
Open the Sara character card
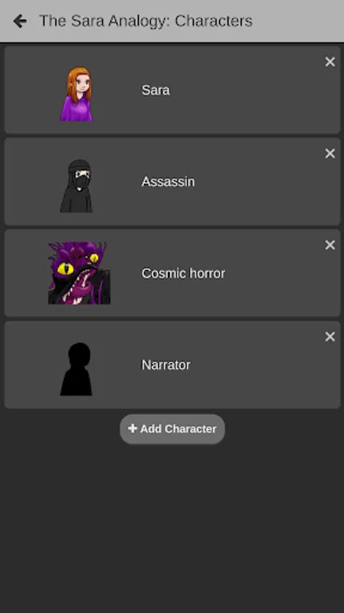[x=172, y=90]
